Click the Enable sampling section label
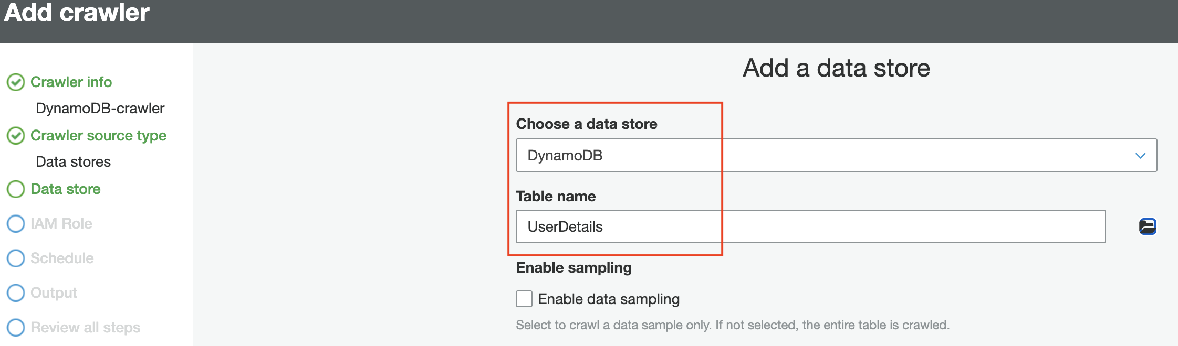 pos(574,268)
